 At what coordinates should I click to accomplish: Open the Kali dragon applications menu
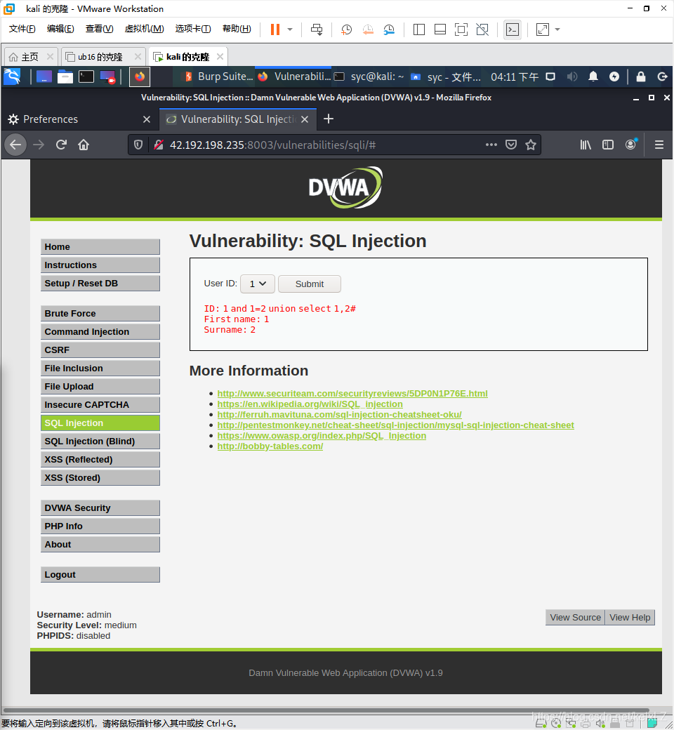12,77
